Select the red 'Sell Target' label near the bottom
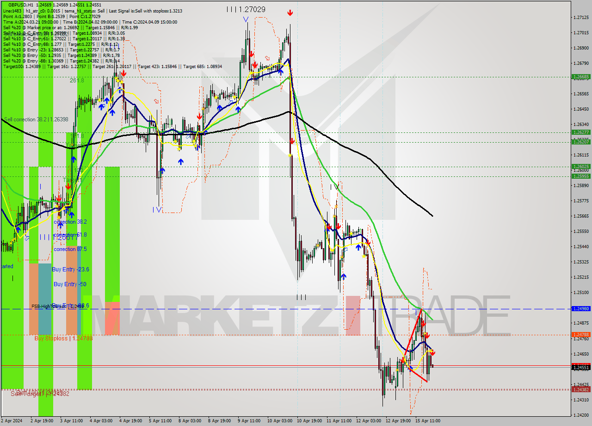The image size is (592, 426). click(40, 394)
